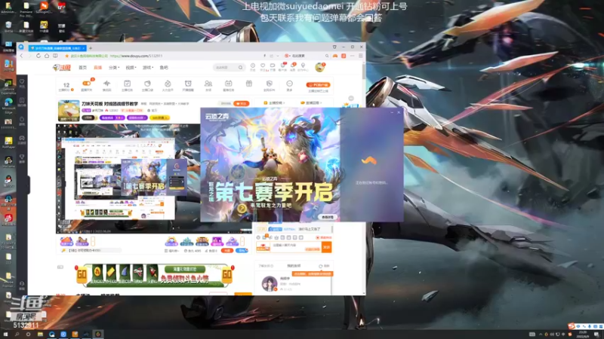Open the alarm clock icon in the streamer toolbar
This screenshot has width=604, height=339.
[x=188, y=84]
